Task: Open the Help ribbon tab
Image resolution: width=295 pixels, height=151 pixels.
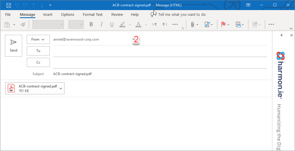Action: click(135, 14)
